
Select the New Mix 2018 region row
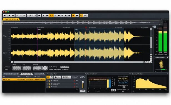pos(24,79)
